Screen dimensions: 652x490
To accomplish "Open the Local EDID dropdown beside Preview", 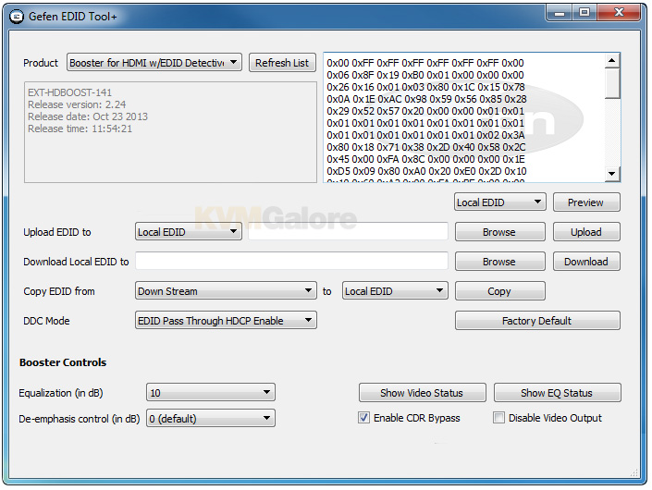I will (499, 202).
